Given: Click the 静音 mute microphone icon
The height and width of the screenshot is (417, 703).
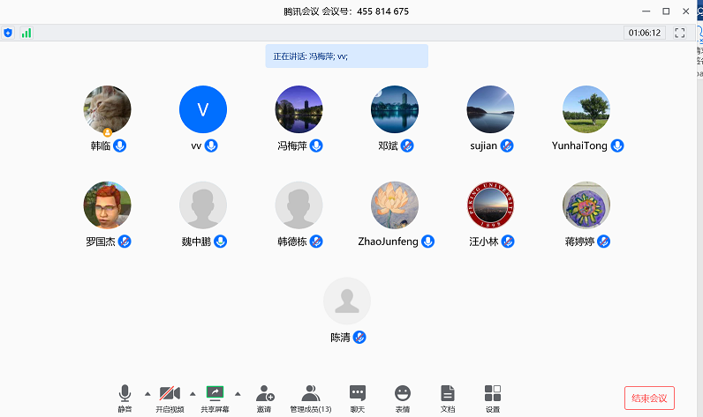Looking at the screenshot, I should coord(125,393).
